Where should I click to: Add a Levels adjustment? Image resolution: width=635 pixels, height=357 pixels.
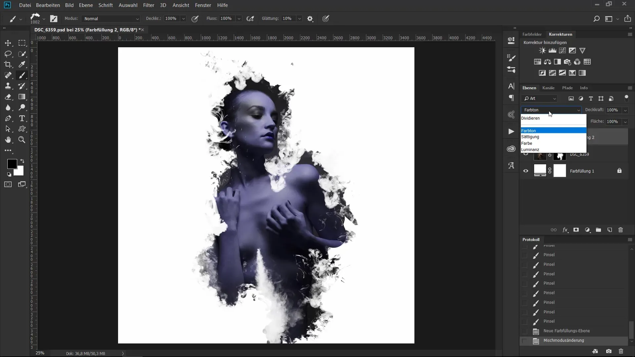click(x=552, y=51)
